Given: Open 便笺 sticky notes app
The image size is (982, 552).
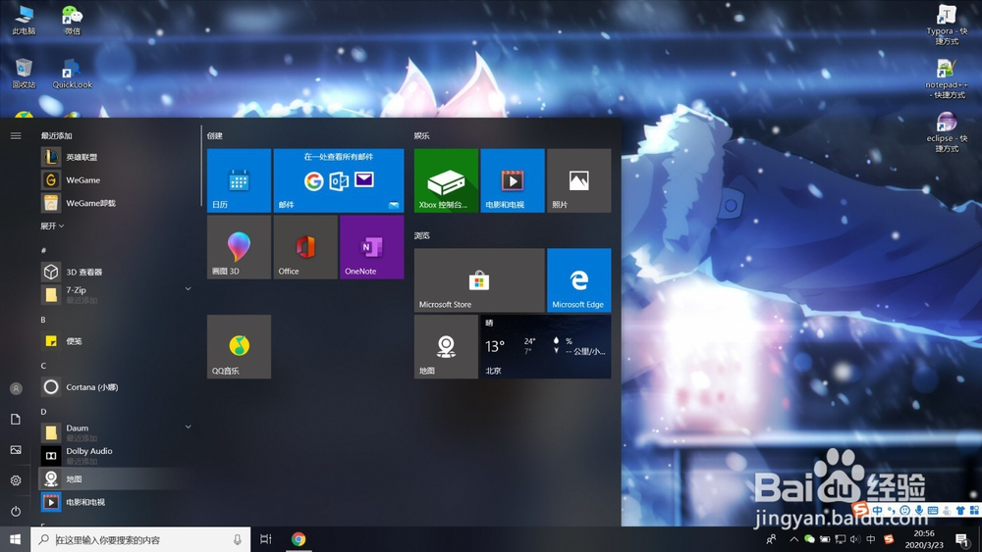Looking at the screenshot, I should [116, 340].
